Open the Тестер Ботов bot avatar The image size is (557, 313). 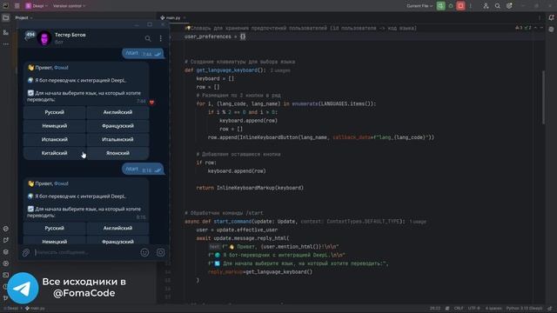pyautogui.click(x=44, y=38)
